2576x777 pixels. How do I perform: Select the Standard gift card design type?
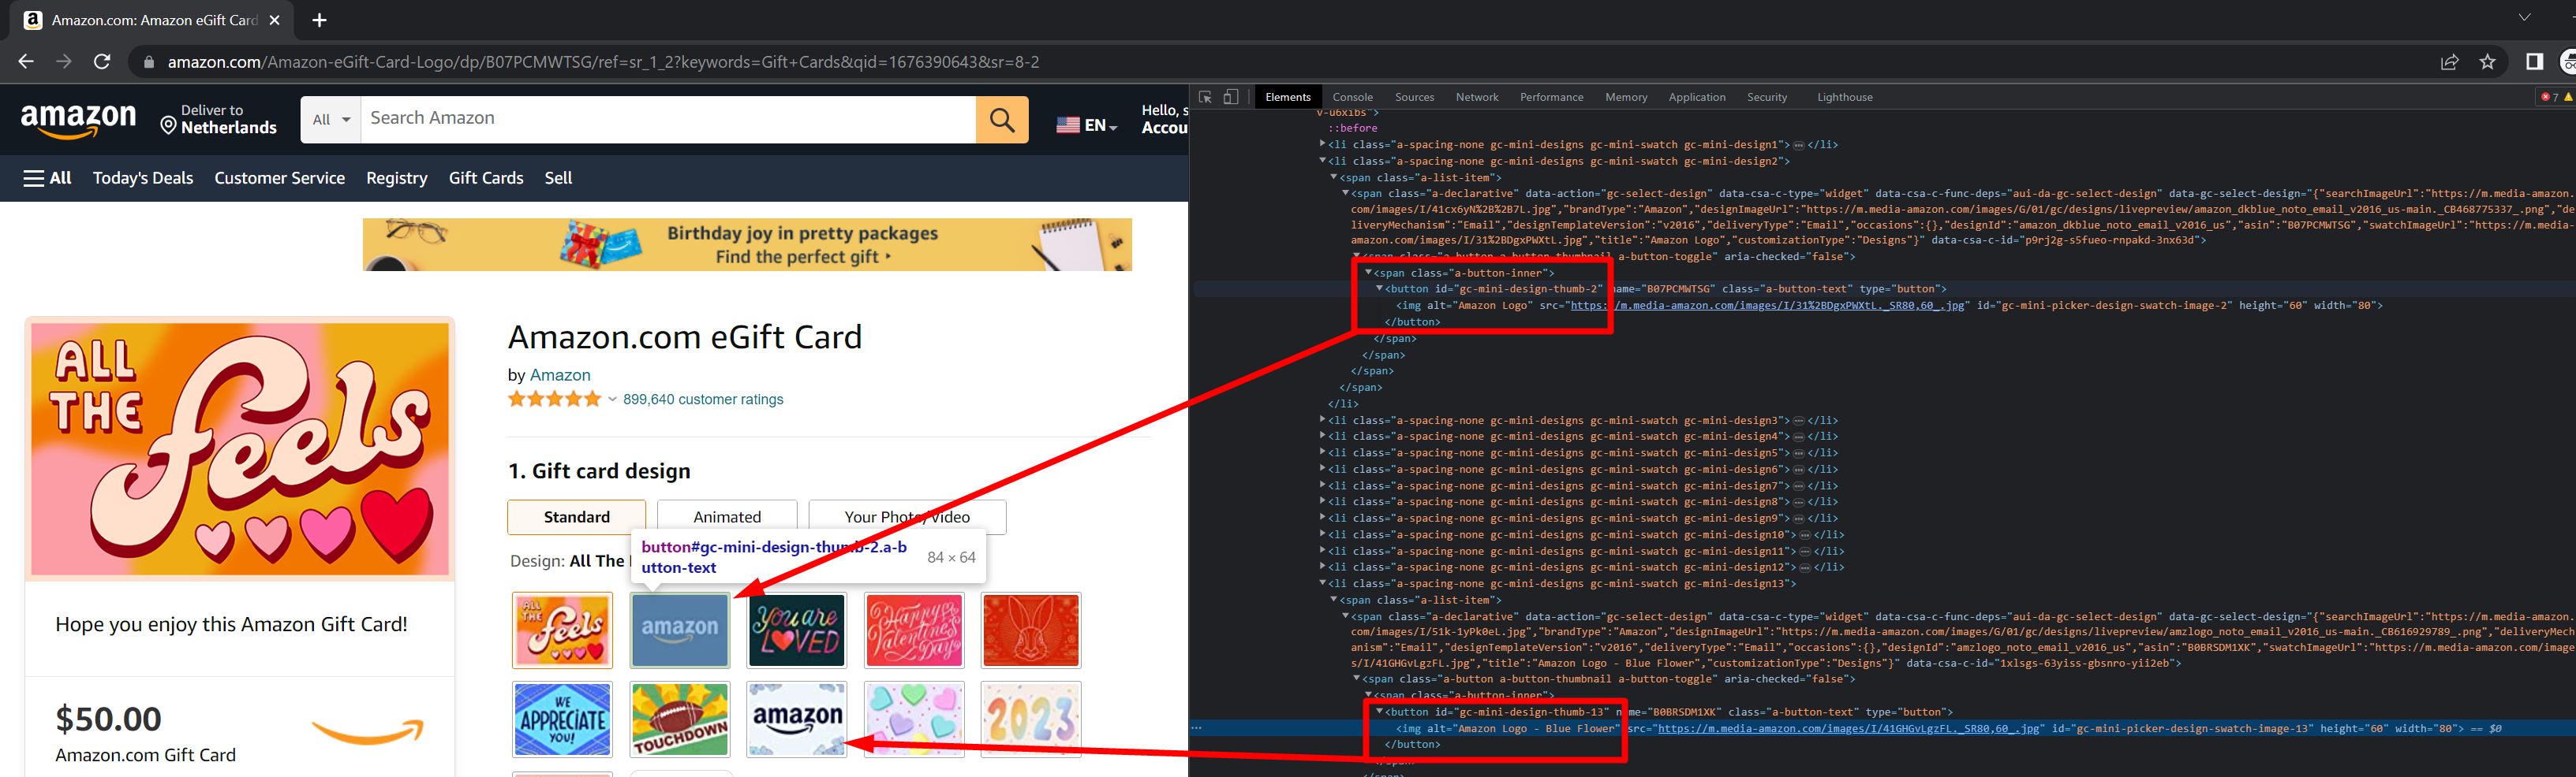pos(576,516)
